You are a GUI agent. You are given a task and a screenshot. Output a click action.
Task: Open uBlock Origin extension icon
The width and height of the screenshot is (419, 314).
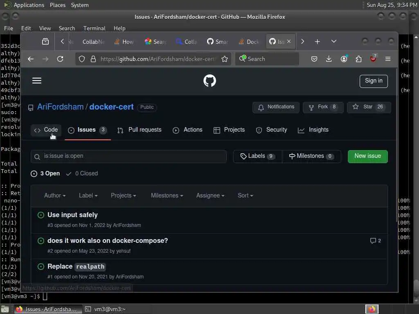(x=373, y=58)
